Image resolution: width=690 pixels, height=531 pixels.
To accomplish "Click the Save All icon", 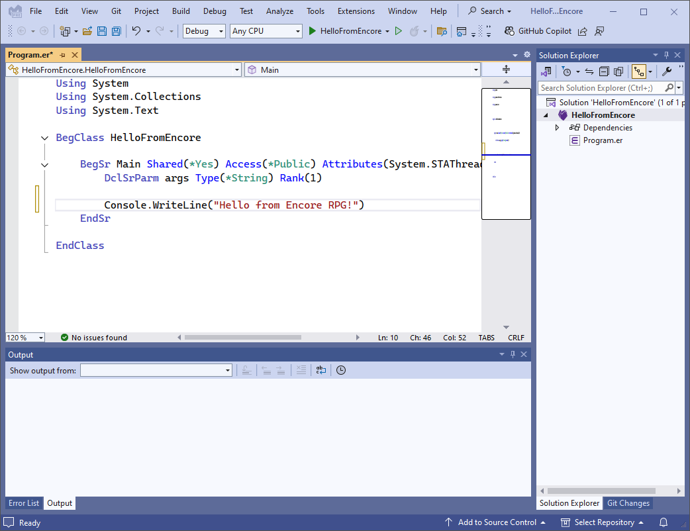I will pyautogui.click(x=116, y=31).
